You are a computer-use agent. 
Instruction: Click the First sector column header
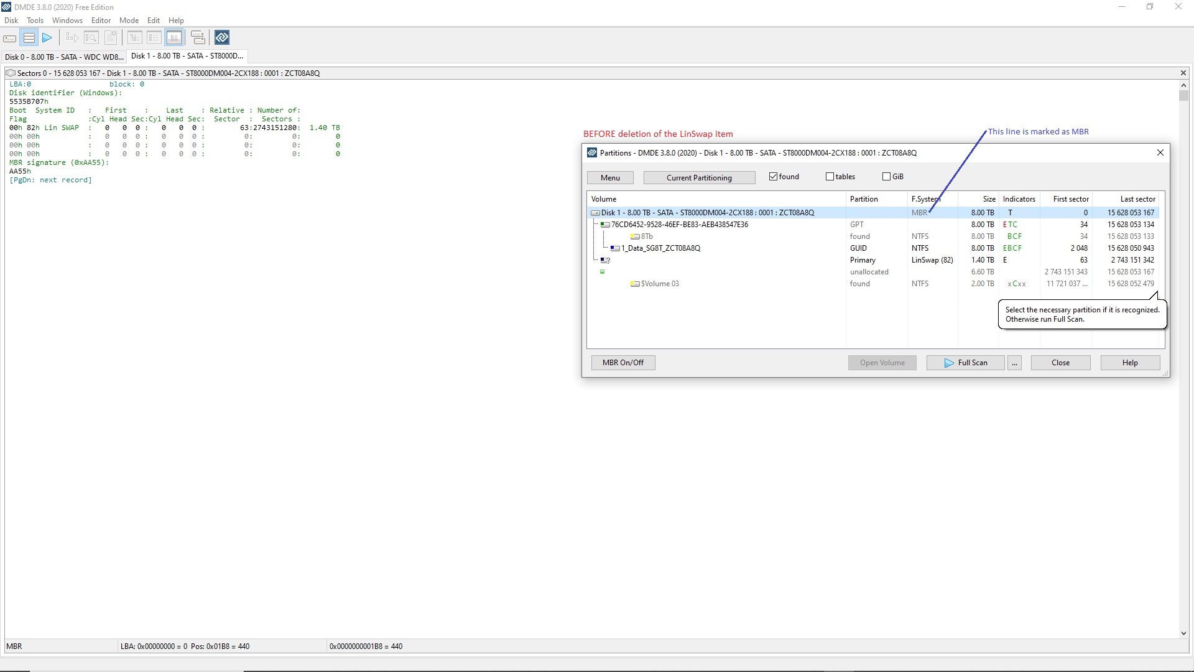(x=1066, y=199)
